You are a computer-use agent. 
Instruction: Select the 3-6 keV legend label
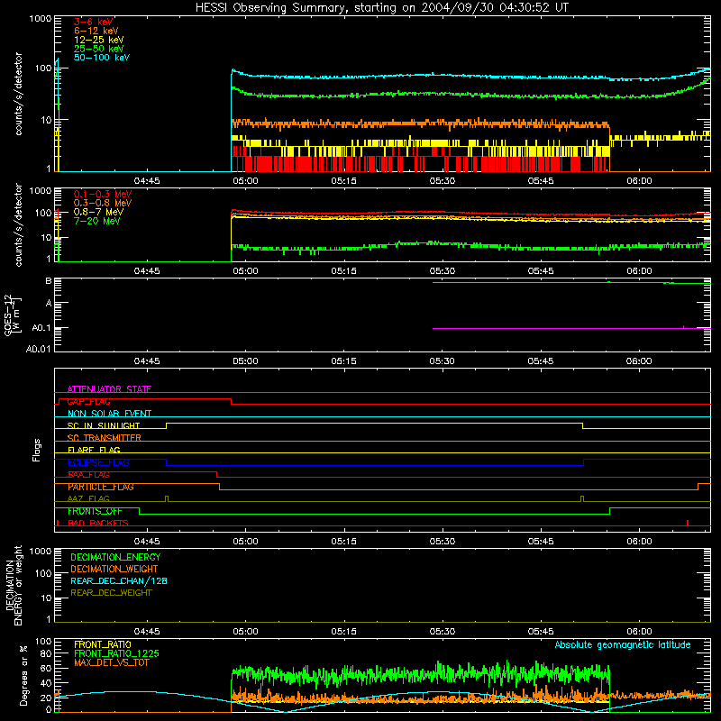[x=93, y=22]
